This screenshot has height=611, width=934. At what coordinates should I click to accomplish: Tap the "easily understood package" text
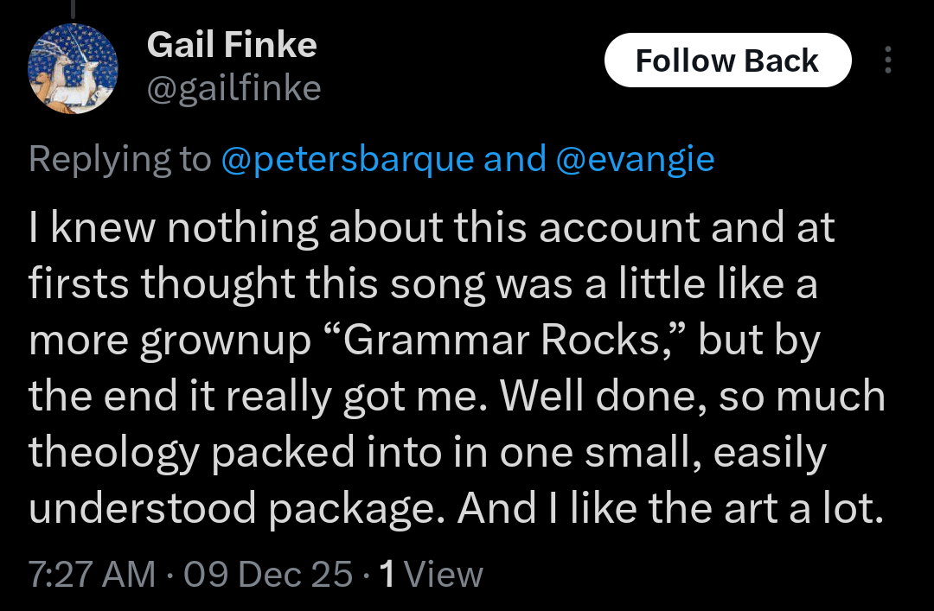click(x=238, y=510)
